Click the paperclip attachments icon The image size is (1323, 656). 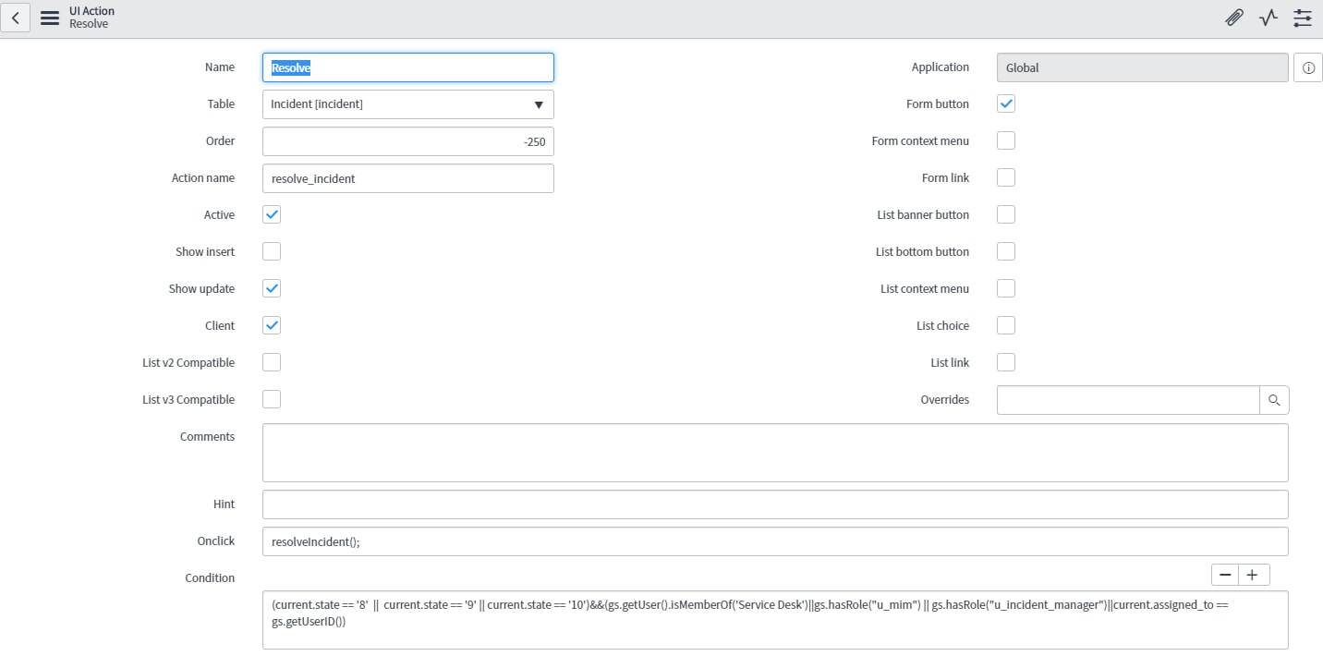(x=1234, y=18)
